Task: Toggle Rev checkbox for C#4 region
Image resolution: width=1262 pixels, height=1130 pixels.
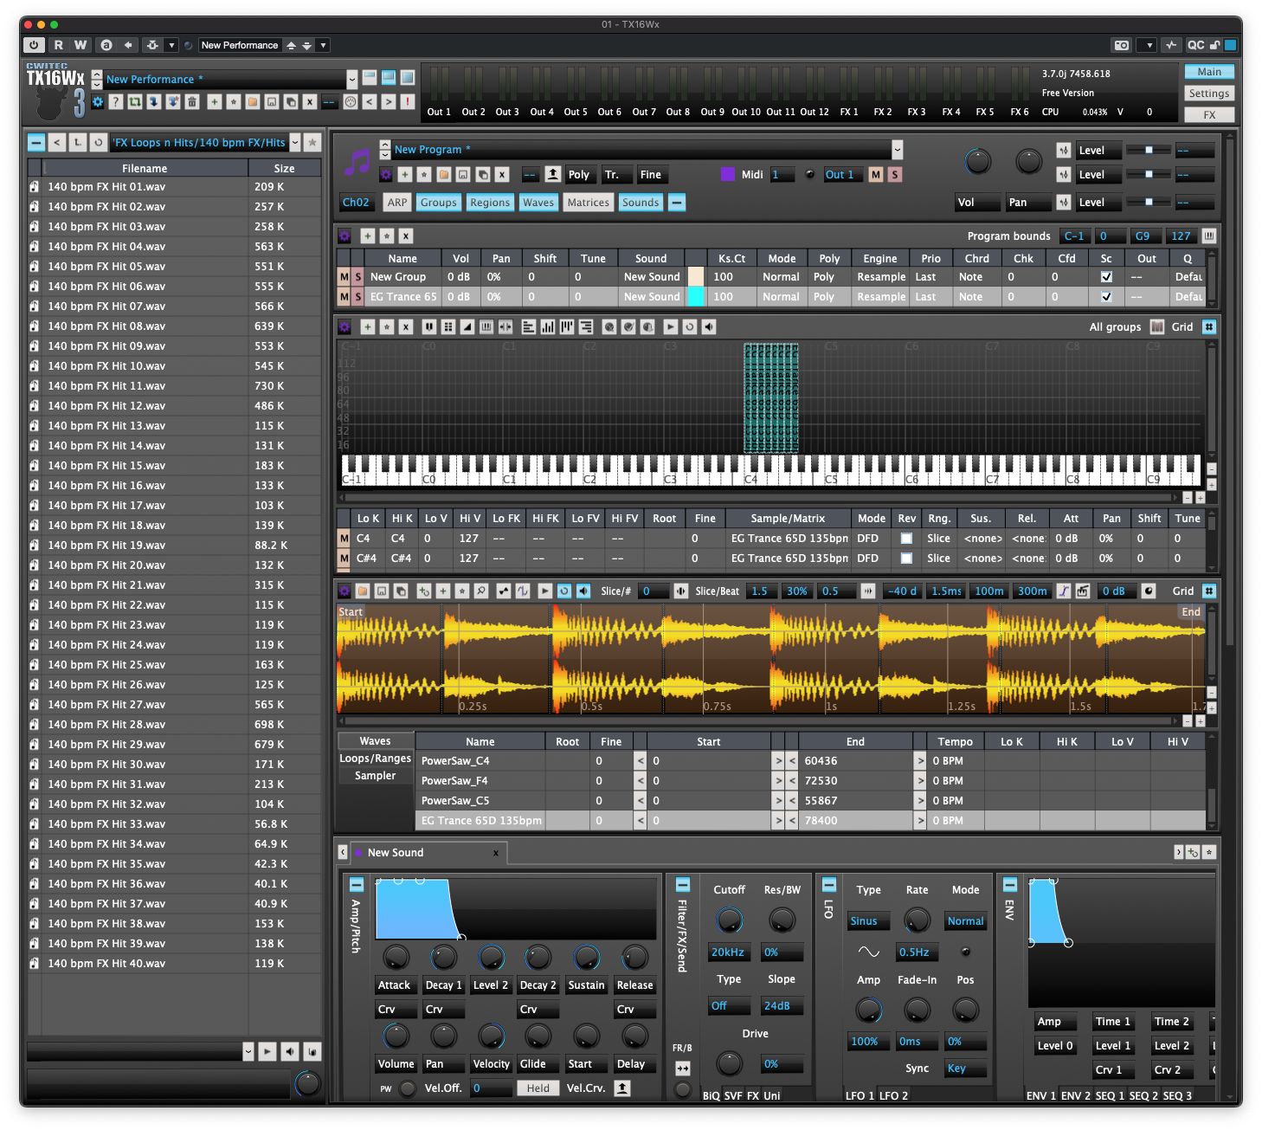Action: [906, 559]
